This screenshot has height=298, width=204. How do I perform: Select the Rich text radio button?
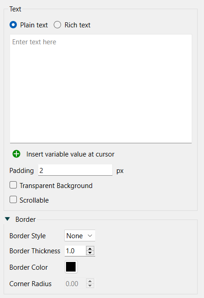(57, 25)
